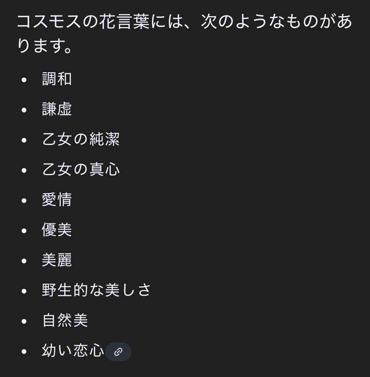Click the bullet beside 優美

click(24, 230)
